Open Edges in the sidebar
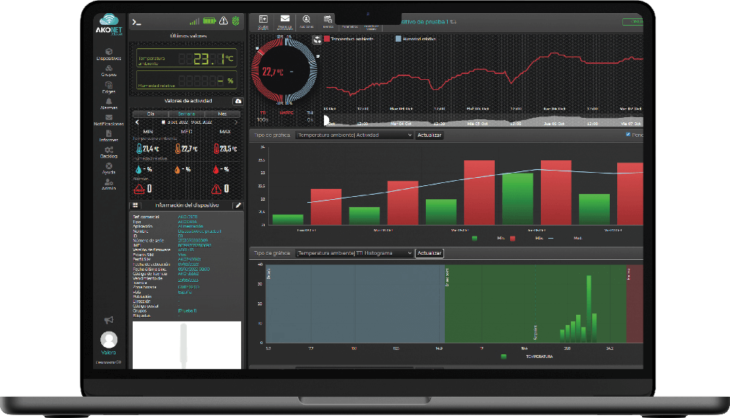This screenshot has width=730, height=418. point(109,87)
